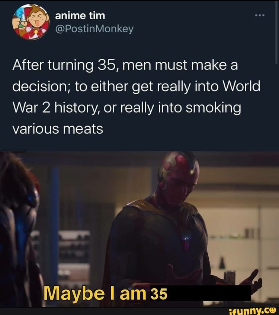The image size is (279, 315).
Task: Click the 'World War 2 history' tweet line
Action: pyautogui.click(x=127, y=108)
